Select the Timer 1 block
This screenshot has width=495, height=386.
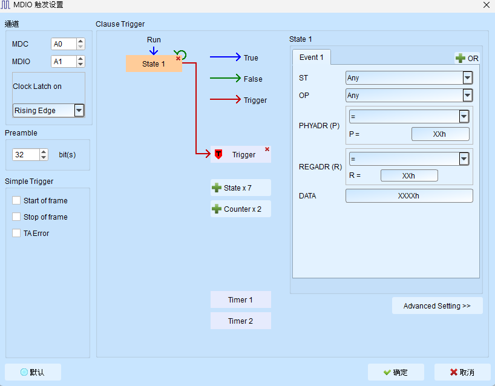tap(241, 299)
